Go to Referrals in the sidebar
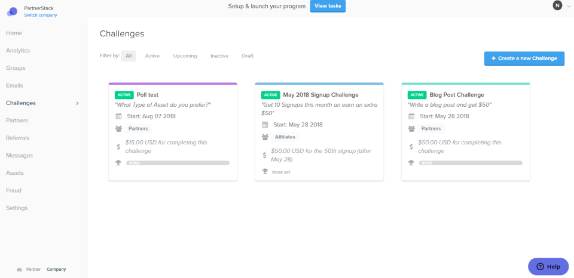Image resolution: width=574 pixels, height=278 pixels. (18, 138)
